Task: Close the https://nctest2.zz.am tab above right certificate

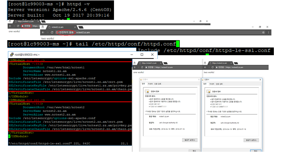Action: (x=231, y=63)
